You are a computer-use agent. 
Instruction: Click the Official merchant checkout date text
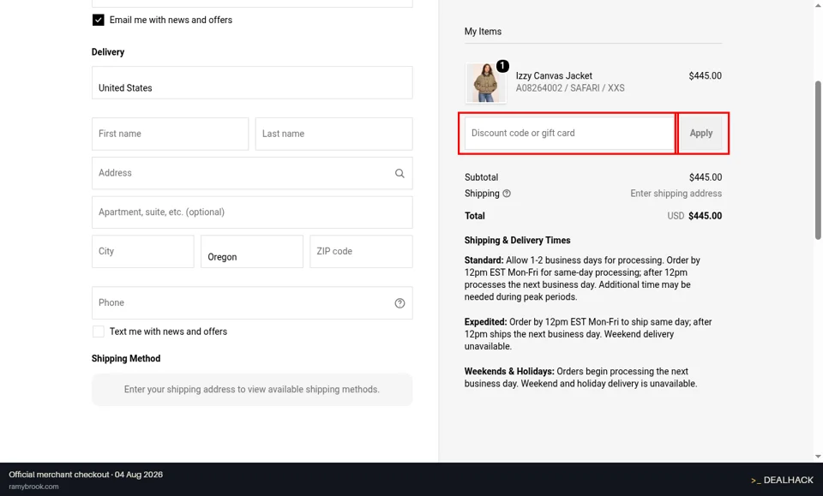click(x=86, y=475)
